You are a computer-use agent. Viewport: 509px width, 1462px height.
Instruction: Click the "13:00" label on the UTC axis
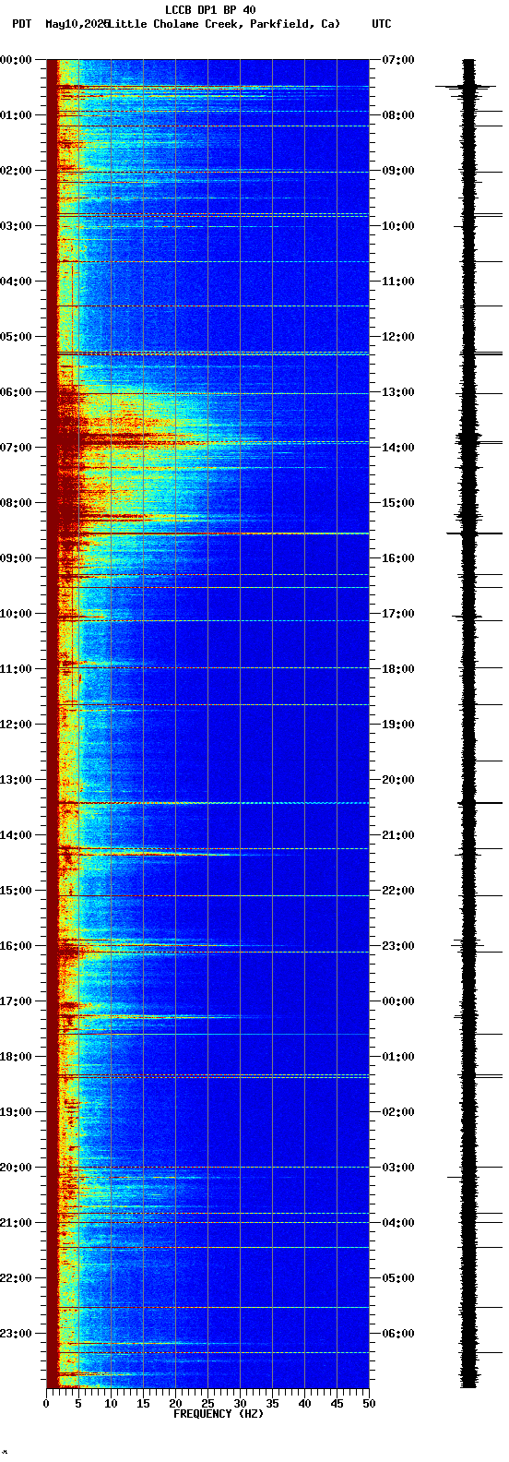tap(398, 392)
